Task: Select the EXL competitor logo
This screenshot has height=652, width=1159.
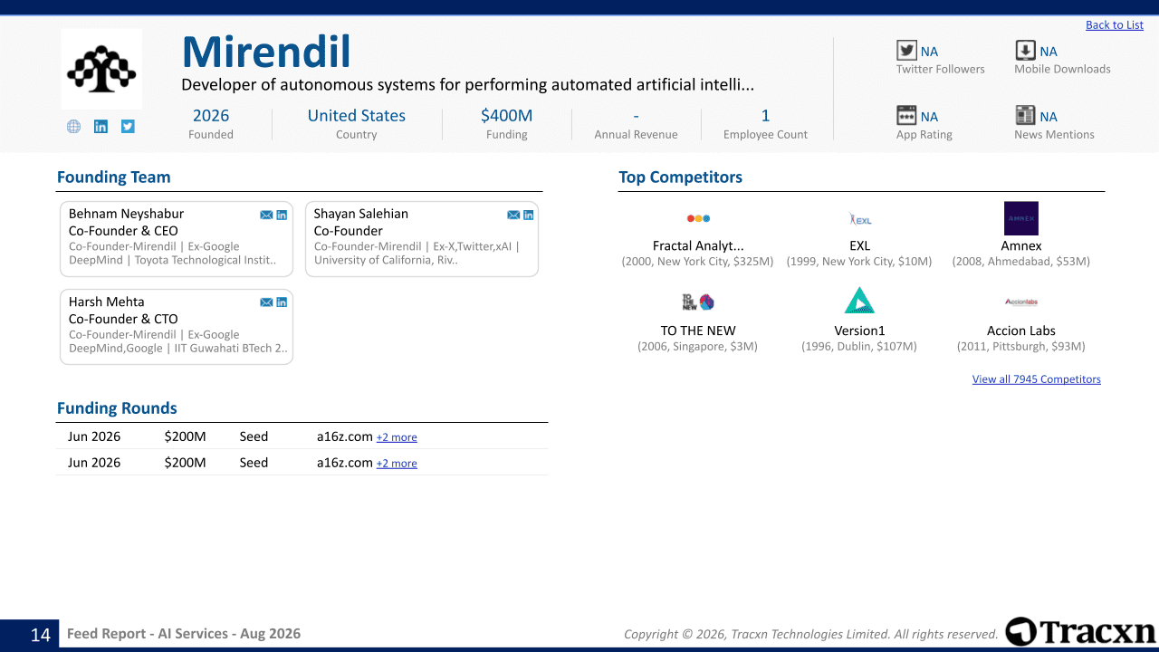Action: point(860,218)
